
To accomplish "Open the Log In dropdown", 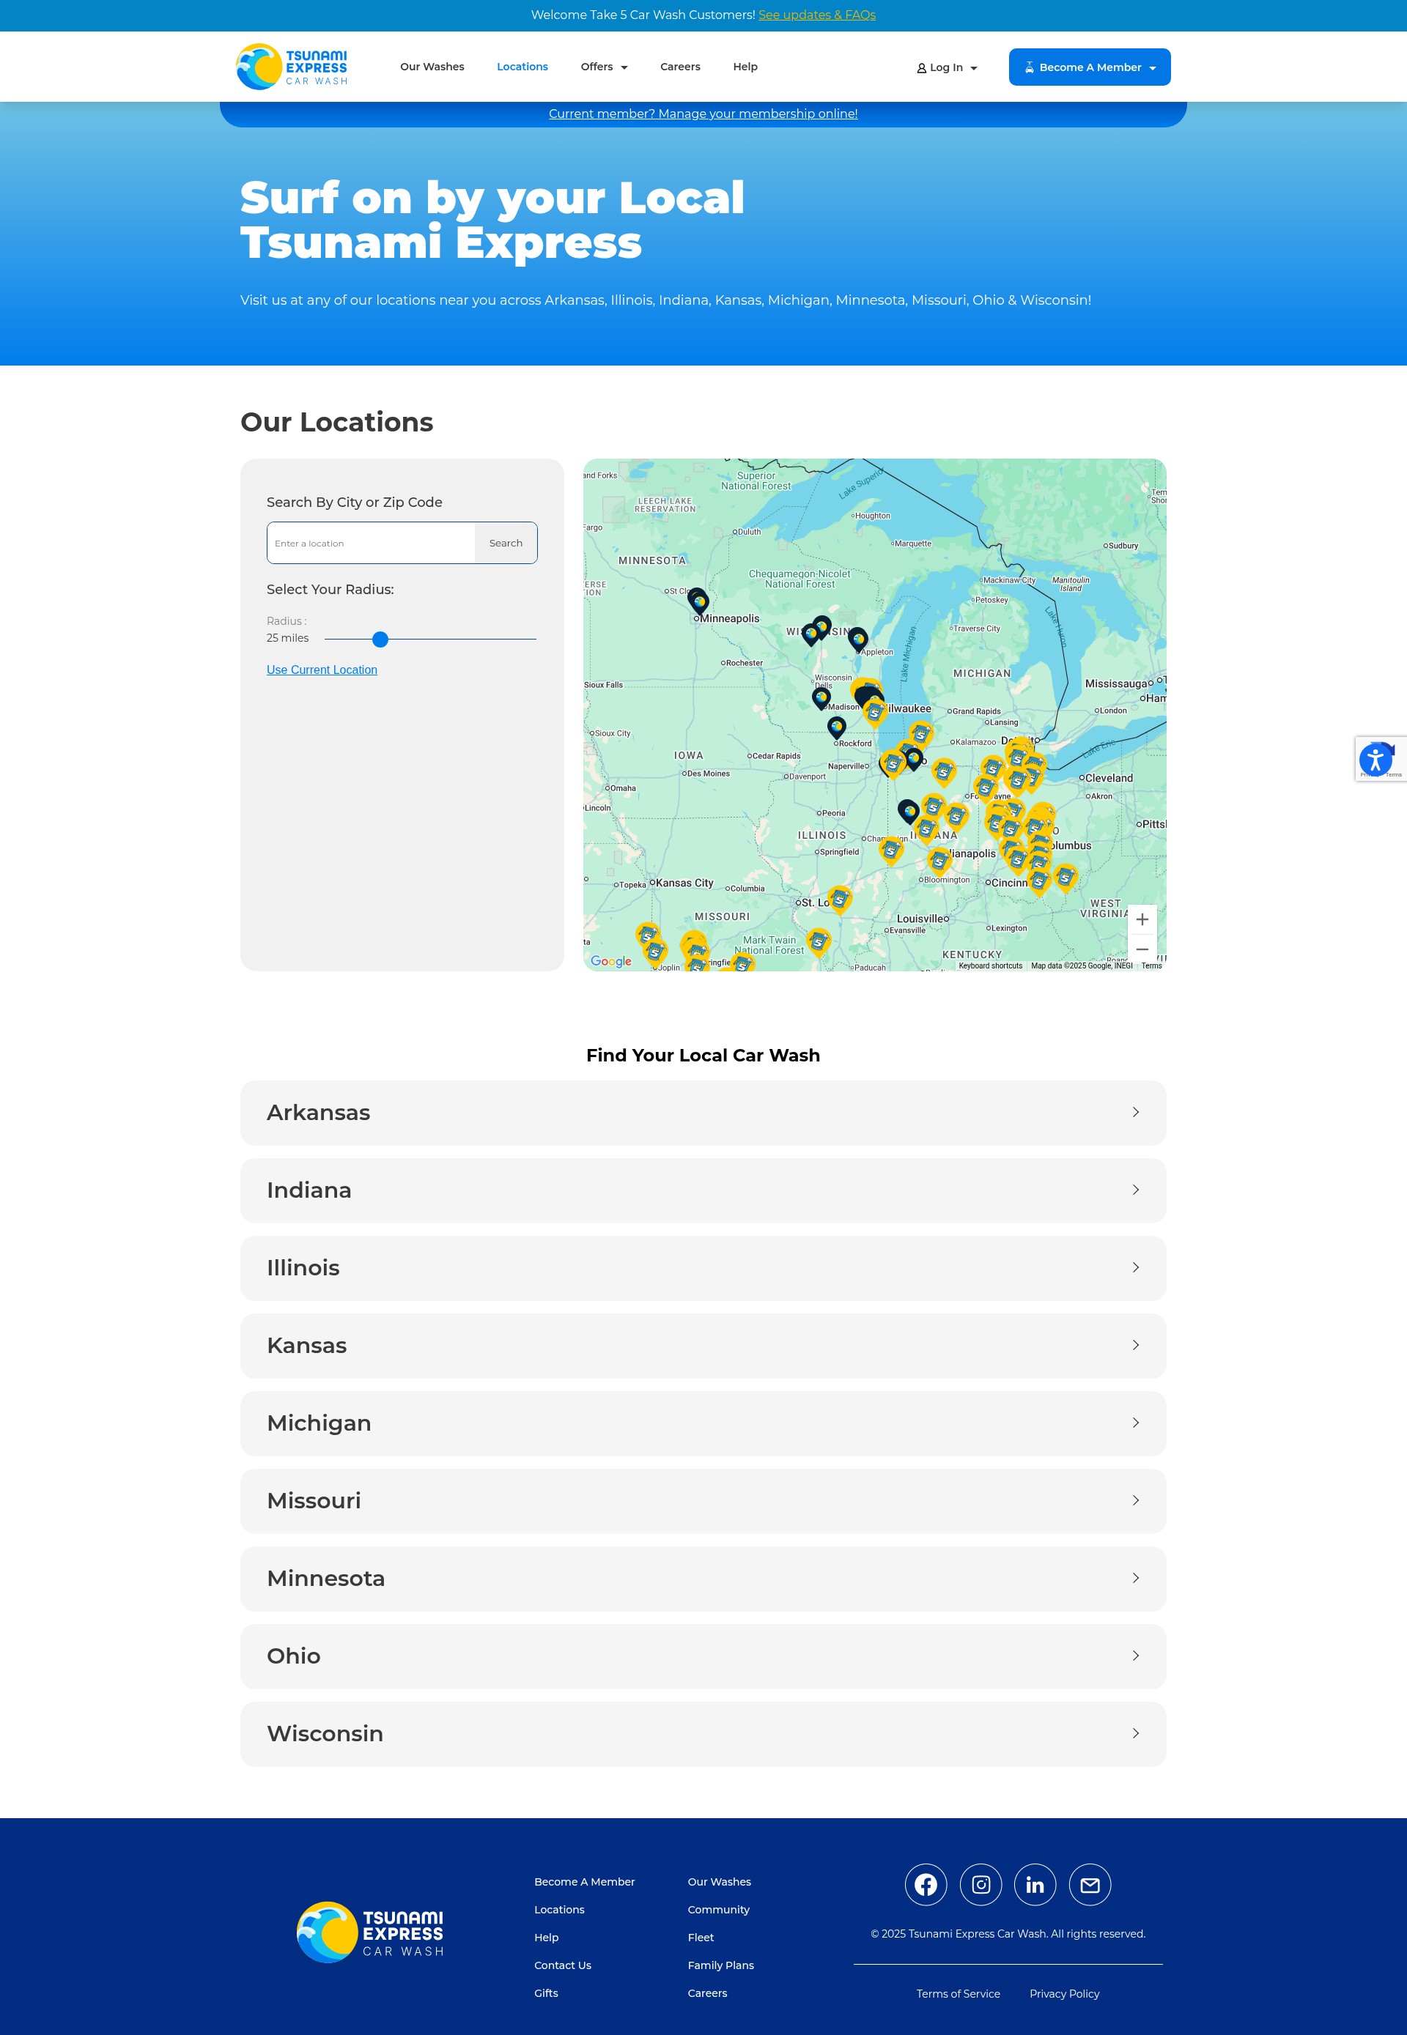I will [947, 68].
